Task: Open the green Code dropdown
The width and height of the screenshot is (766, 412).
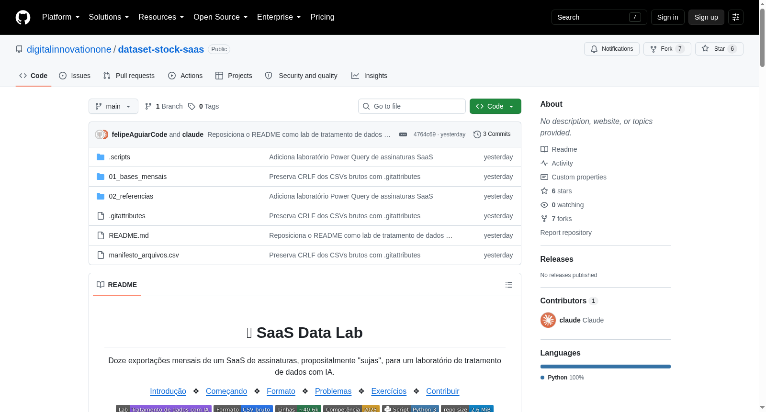Action: (495, 106)
